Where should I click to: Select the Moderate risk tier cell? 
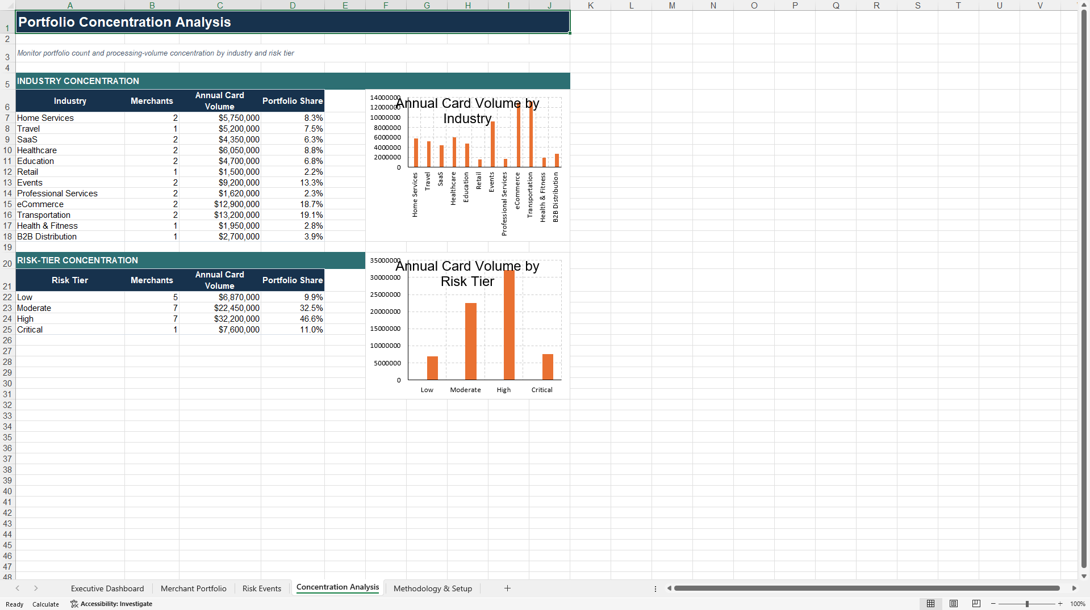tap(70, 308)
